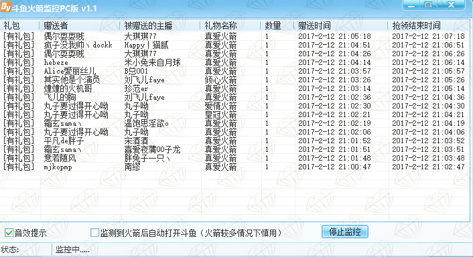This screenshot has height=257, width=473.
Task: Click gift name 倾心火箭 cell
Action: pyautogui.click(x=220, y=80)
